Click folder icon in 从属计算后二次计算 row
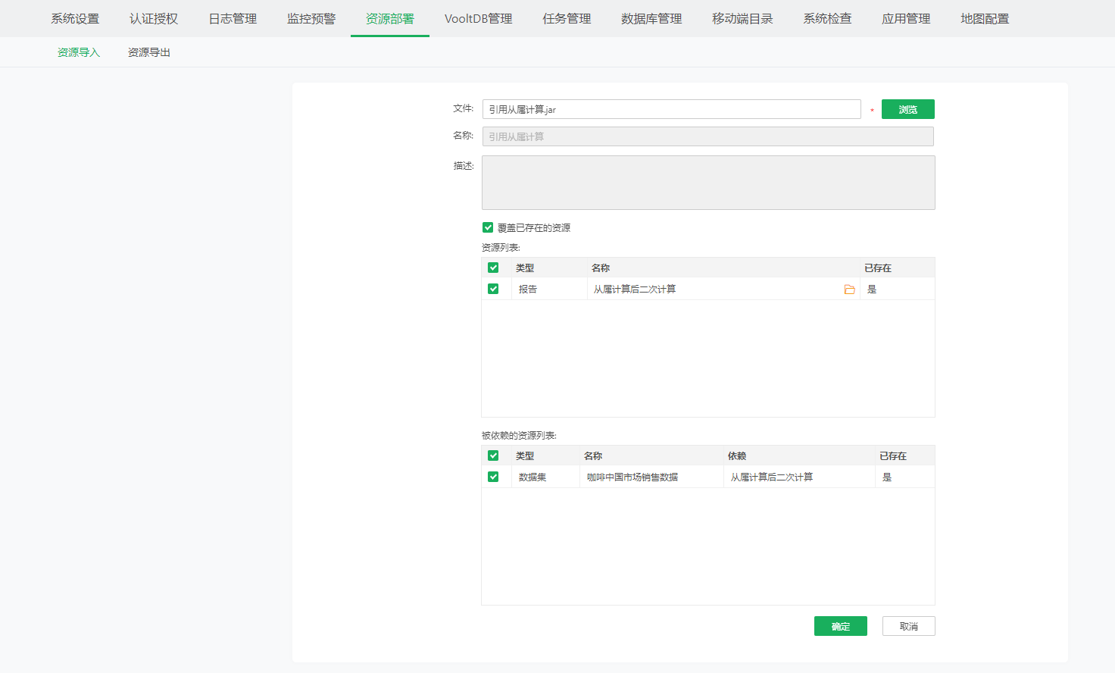Viewport: 1115px width, 673px height. pos(849,290)
